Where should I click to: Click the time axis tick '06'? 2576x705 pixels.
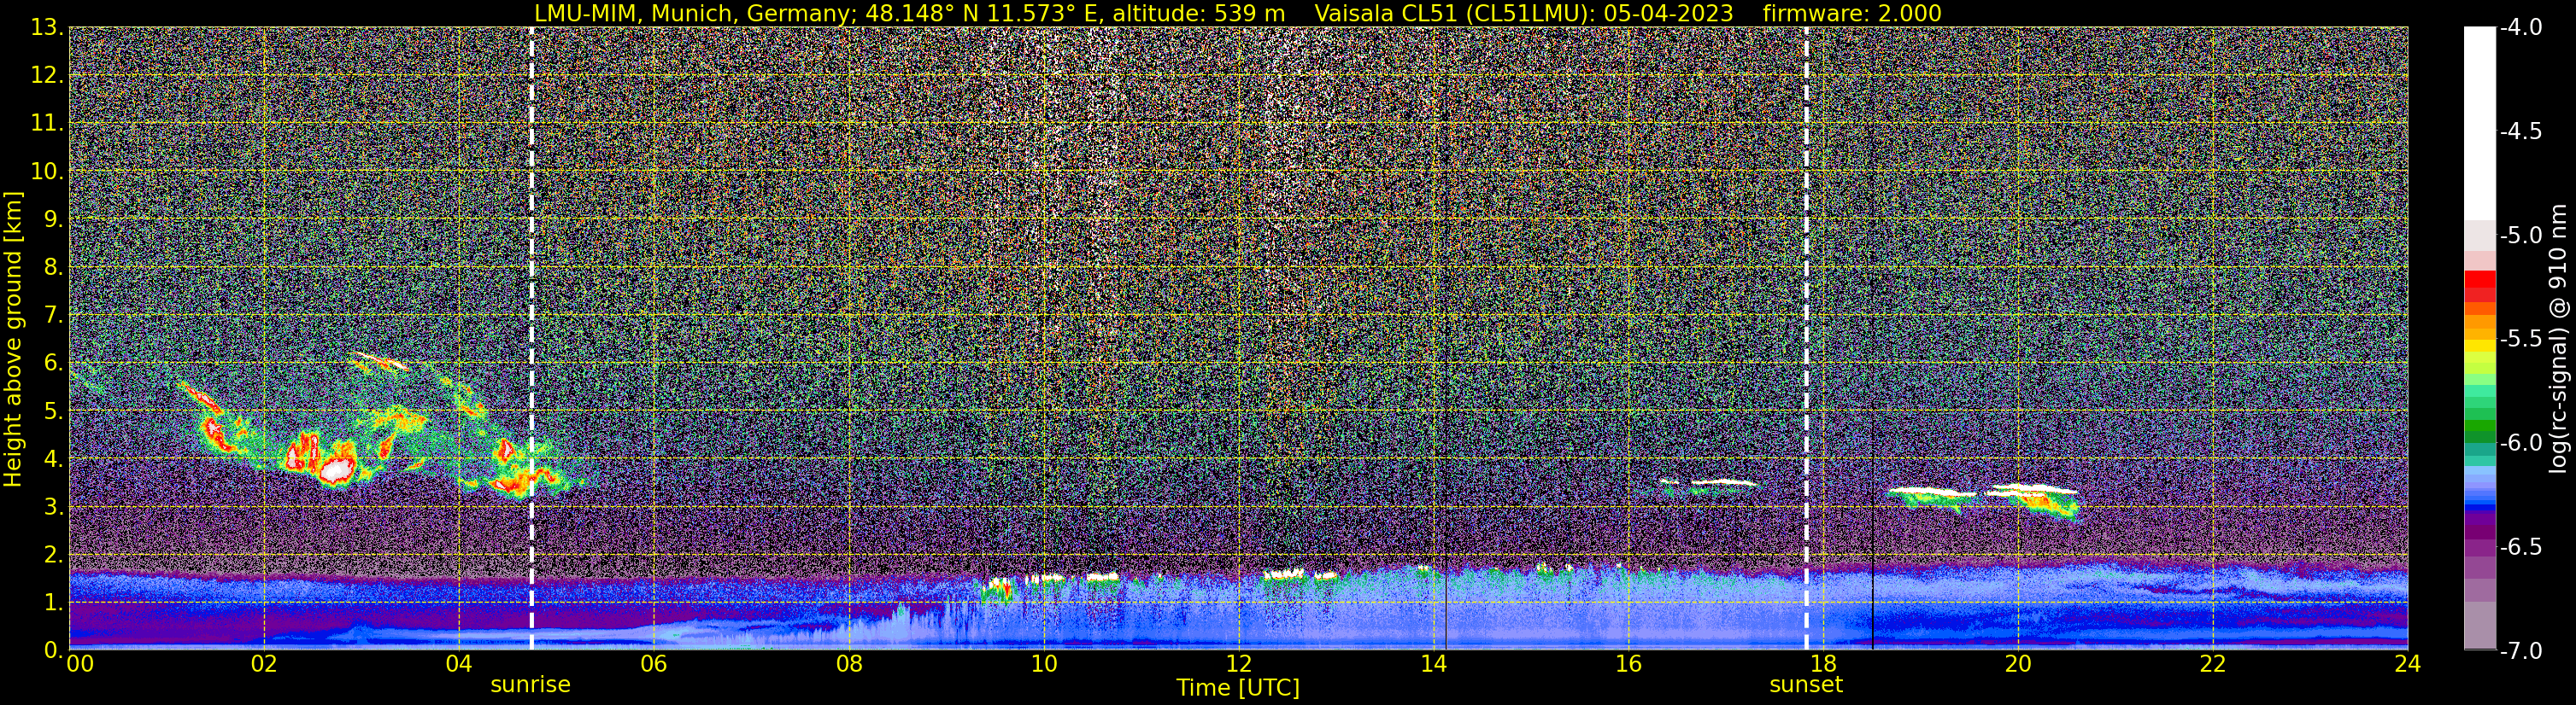[x=653, y=665]
